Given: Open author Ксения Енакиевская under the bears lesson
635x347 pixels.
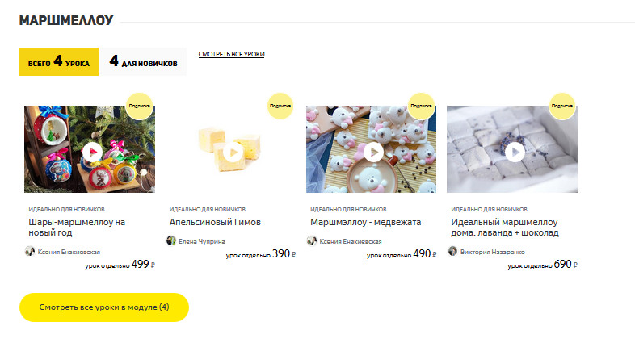Looking at the screenshot, I should coord(351,241).
